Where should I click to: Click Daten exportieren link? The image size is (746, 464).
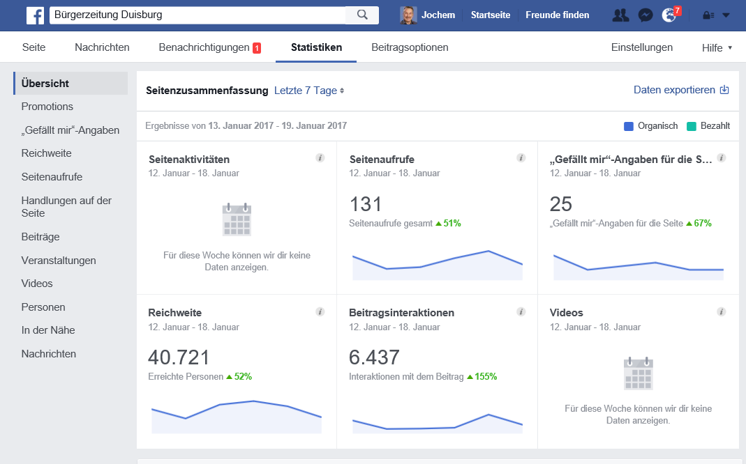click(674, 90)
